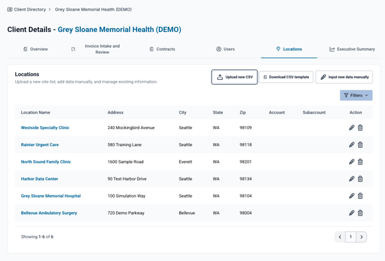Image resolution: width=385 pixels, height=261 pixels.
Task: Click the address 1600 Sample Road
Action: click(x=126, y=162)
